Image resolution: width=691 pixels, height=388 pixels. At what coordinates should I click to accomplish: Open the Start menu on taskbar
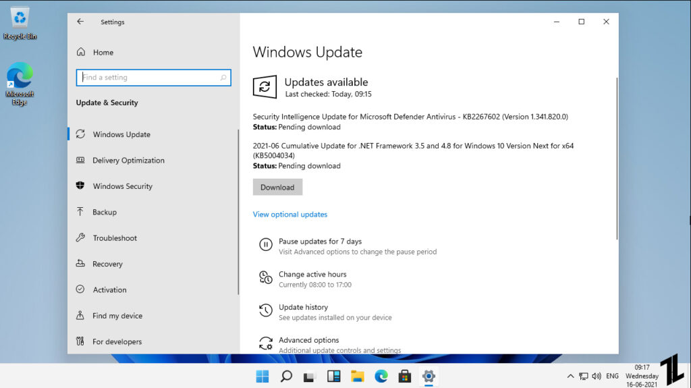pos(262,376)
